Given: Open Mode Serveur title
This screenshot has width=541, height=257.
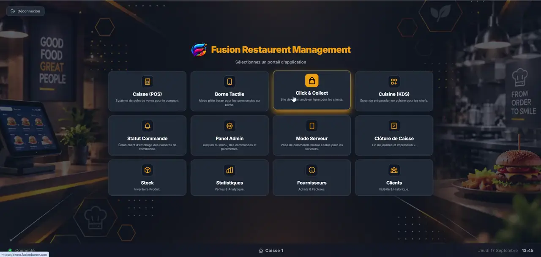Looking at the screenshot, I should (x=312, y=139).
